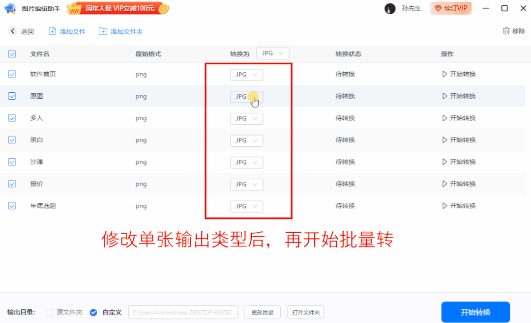Click the 添加文件夹 add folder icon
The width and height of the screenshot is (531, 323).
click(103, 31)
